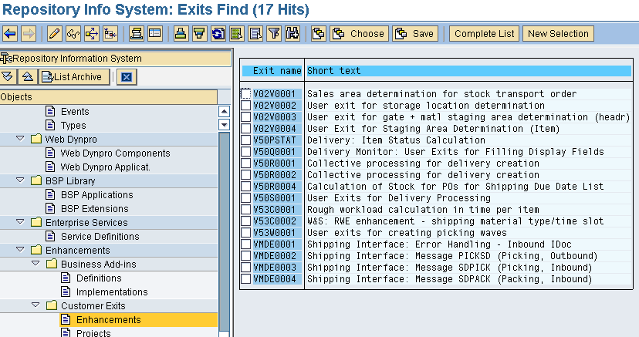
Task: Close the Repository navigation panel with X
Action: pyautogui.click(x=127, y=77)
